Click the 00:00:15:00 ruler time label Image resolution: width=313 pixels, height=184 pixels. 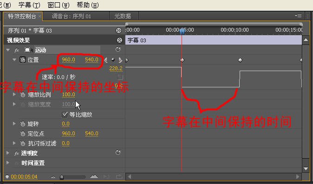[x=289, y=30]
